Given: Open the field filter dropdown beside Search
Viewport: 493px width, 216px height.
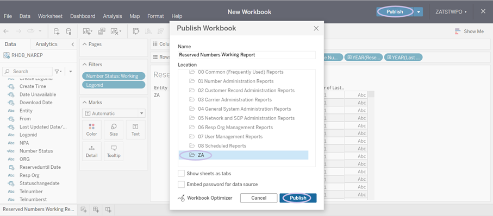Looking at the screenshot, I should coord(59,71).
